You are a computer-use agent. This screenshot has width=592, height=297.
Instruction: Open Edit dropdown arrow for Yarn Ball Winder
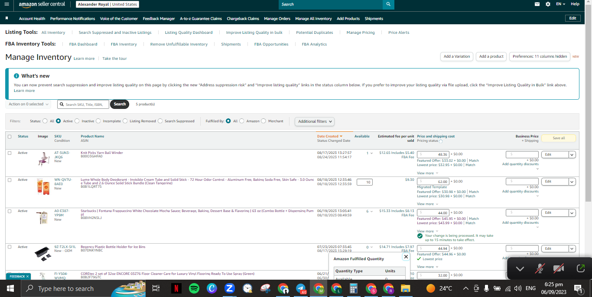(x=572, y=155)
